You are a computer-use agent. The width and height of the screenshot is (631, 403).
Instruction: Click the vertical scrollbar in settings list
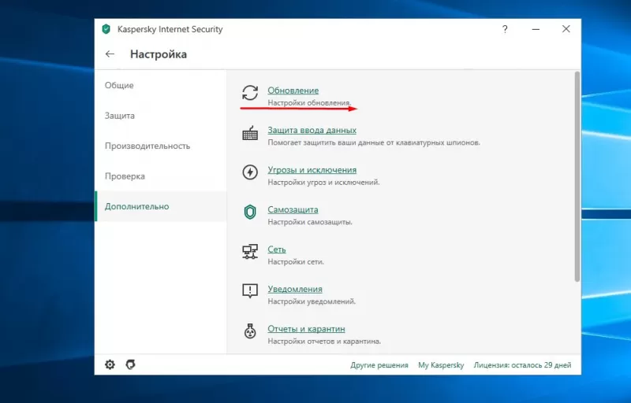click(577, 176)
